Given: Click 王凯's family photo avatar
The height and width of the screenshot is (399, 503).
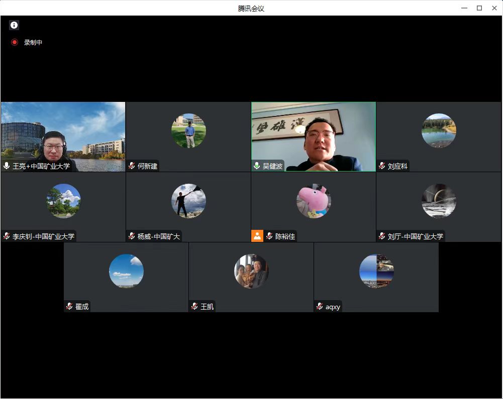Looking at the screenshot, I should pyautogui.click(x=251, y=271).
